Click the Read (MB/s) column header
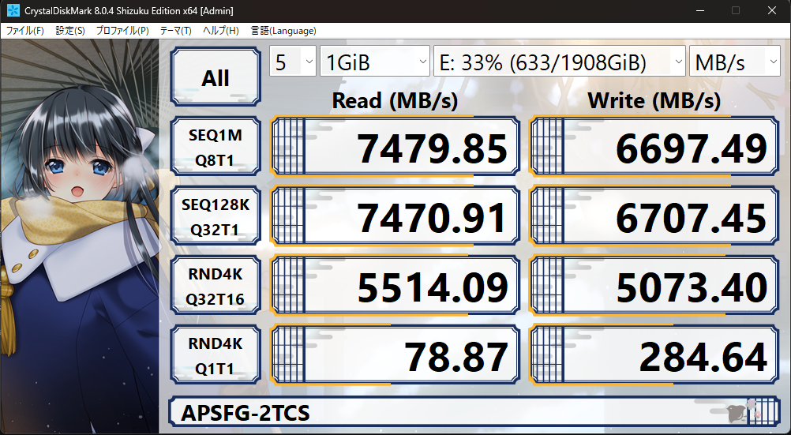 click(x=395, y=100)
